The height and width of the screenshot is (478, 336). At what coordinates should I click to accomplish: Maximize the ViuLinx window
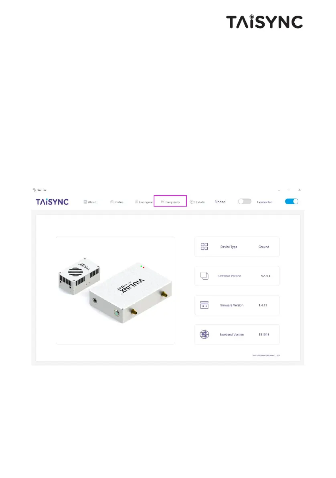289,190
